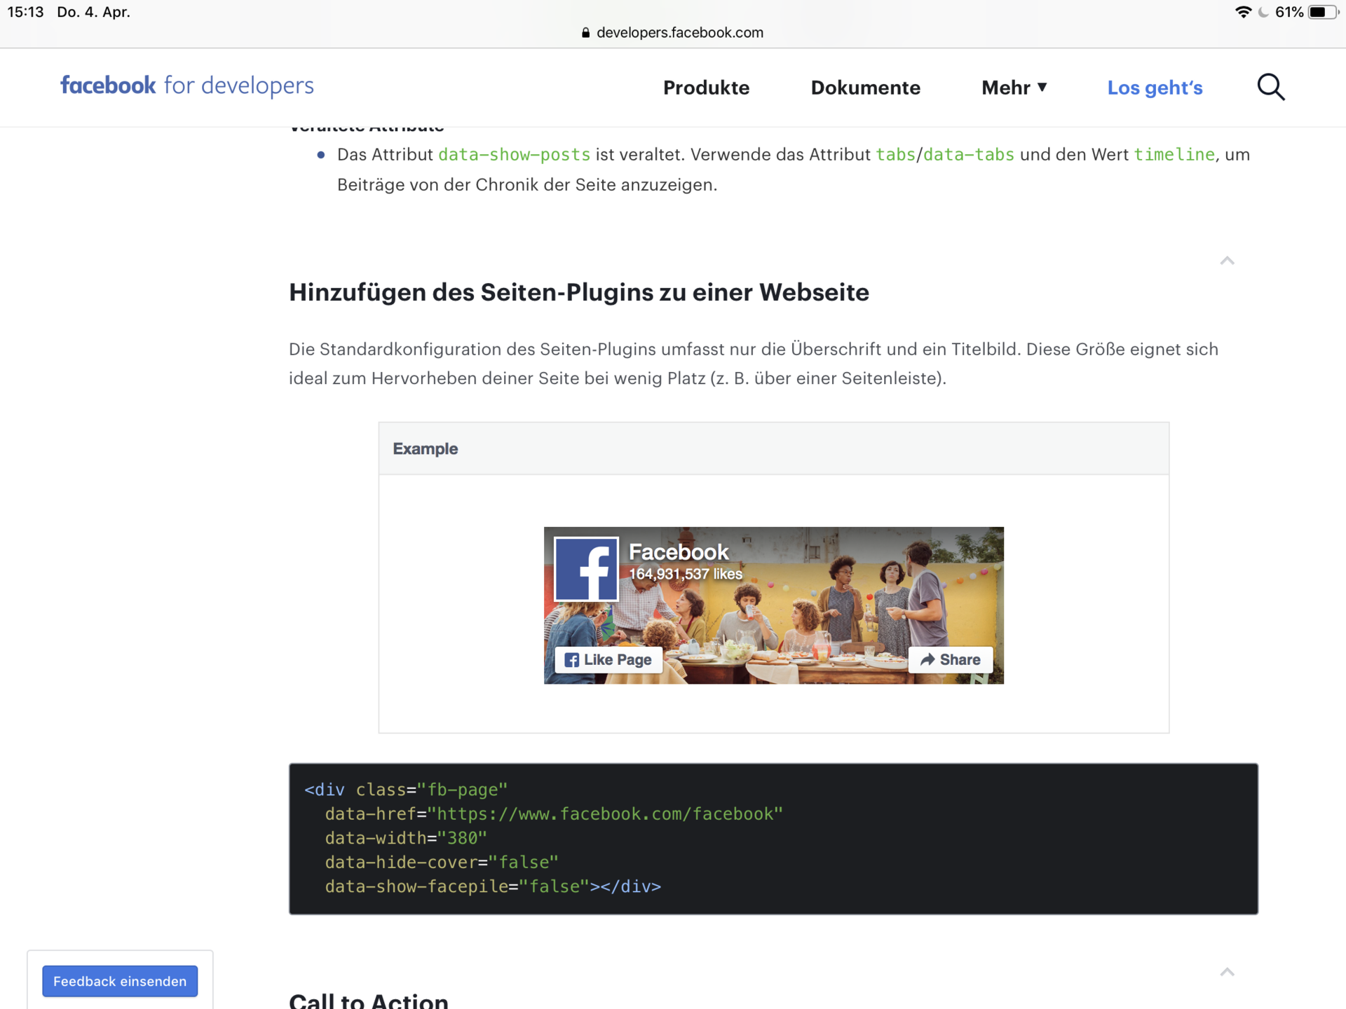The height and width of the screenshot is (1009, 1346).
Task: Open the Produkte menu
Action: (x=706, y=88)
